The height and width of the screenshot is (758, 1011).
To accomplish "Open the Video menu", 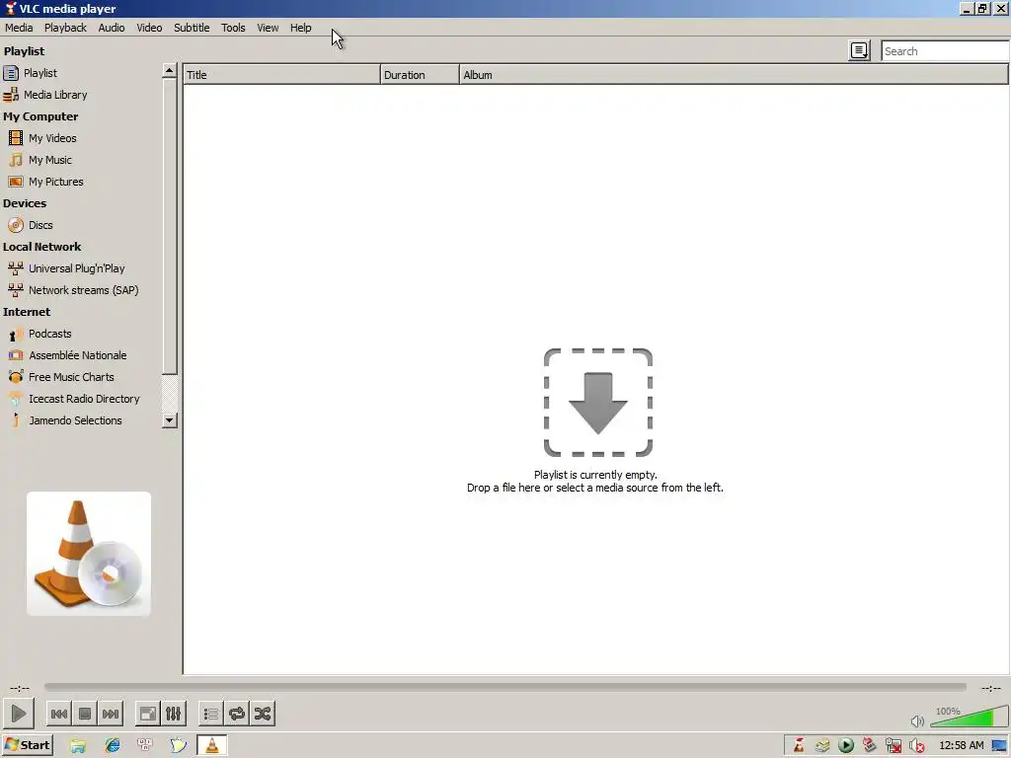I will pyautogui.click(x=149, y=28).
